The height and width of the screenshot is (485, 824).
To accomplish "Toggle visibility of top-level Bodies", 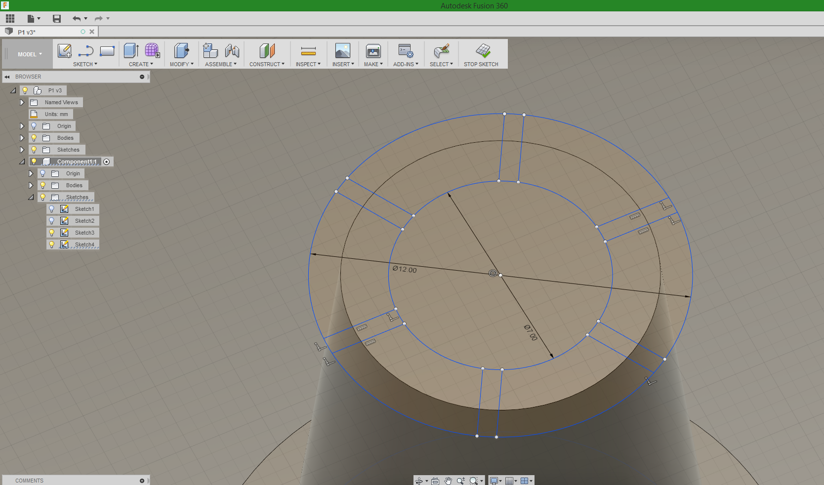I will [x=34, y=138].
